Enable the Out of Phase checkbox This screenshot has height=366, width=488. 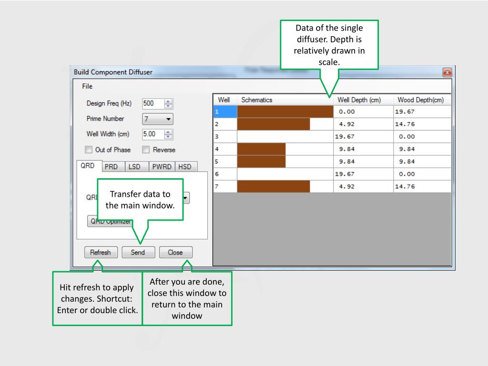pos(89,150)
